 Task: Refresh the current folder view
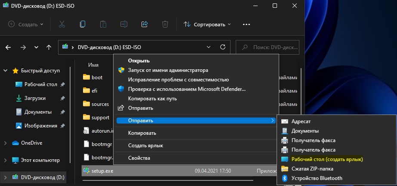pos(223,47)
